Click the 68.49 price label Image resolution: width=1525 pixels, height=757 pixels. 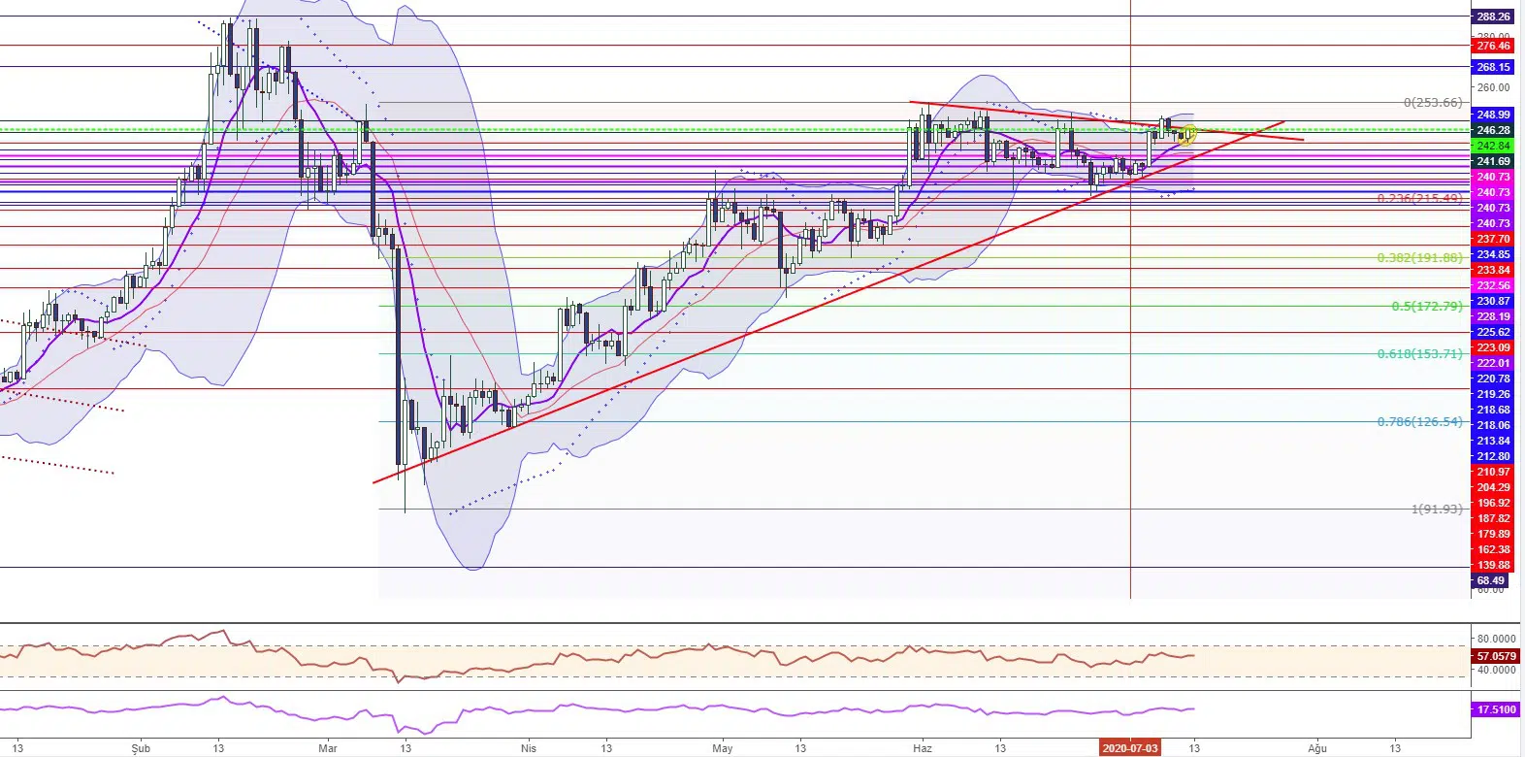pyautogui.click(x=1491, y=580)
